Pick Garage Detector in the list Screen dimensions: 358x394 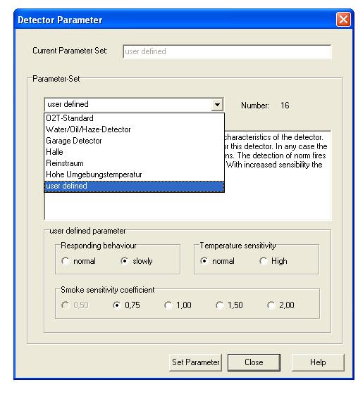click(134, 141)
